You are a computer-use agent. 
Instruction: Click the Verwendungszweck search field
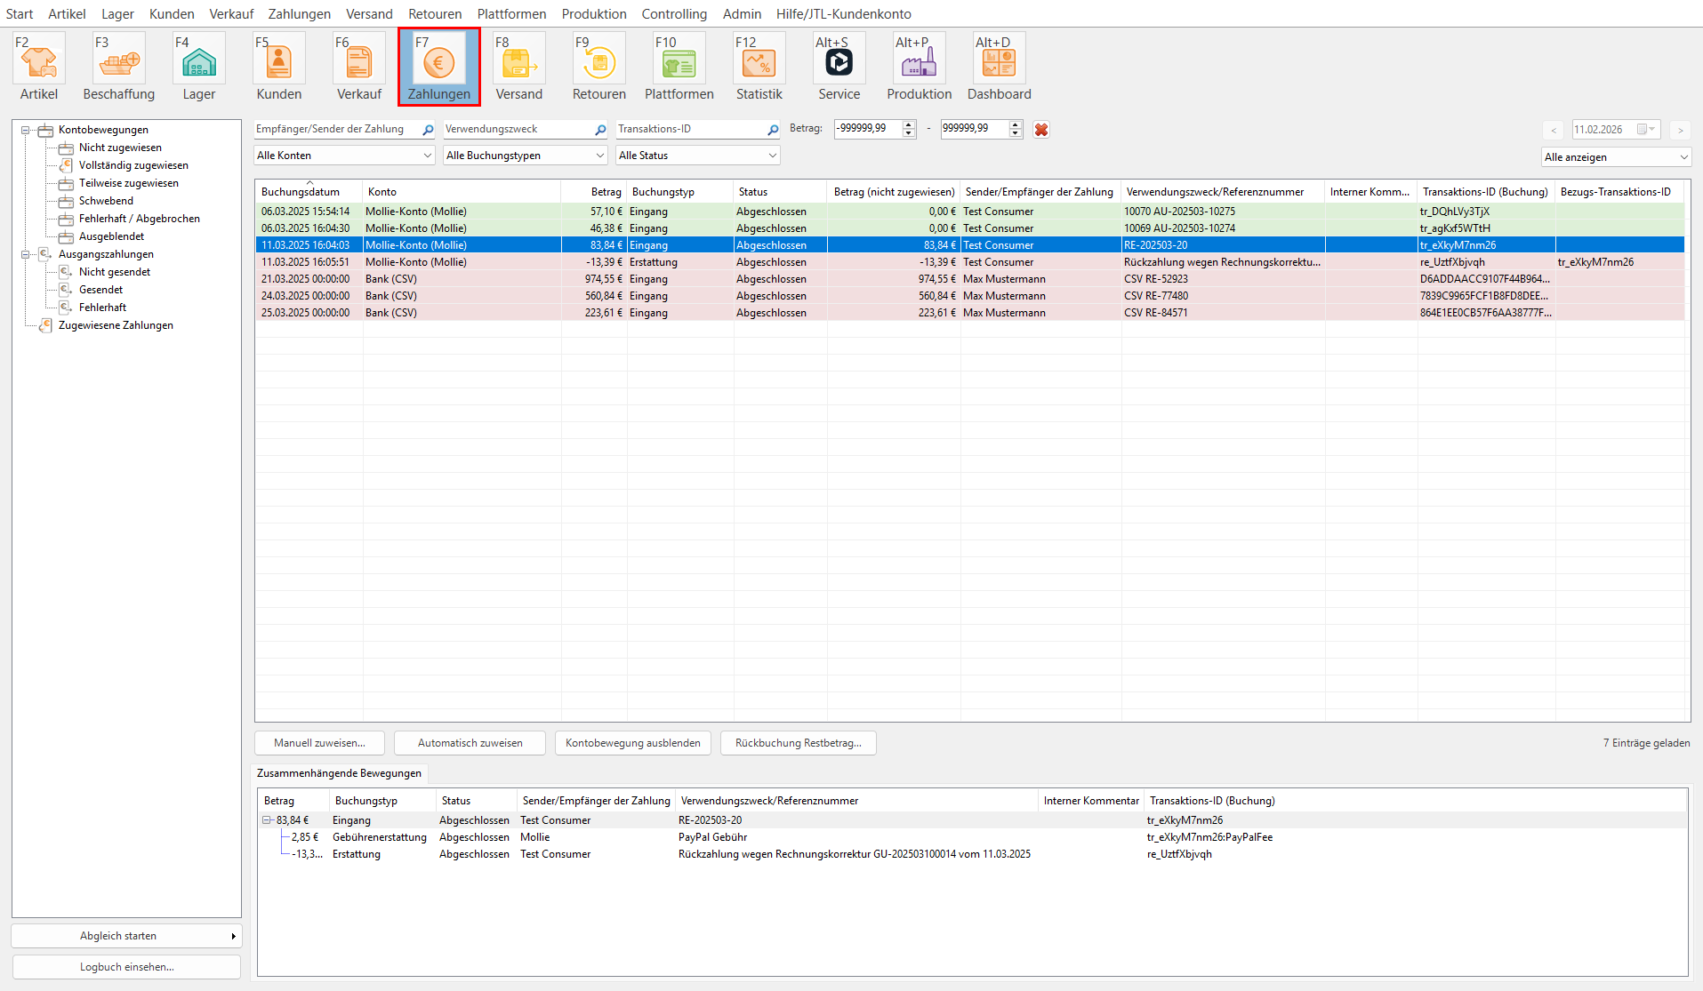point(518,130)
